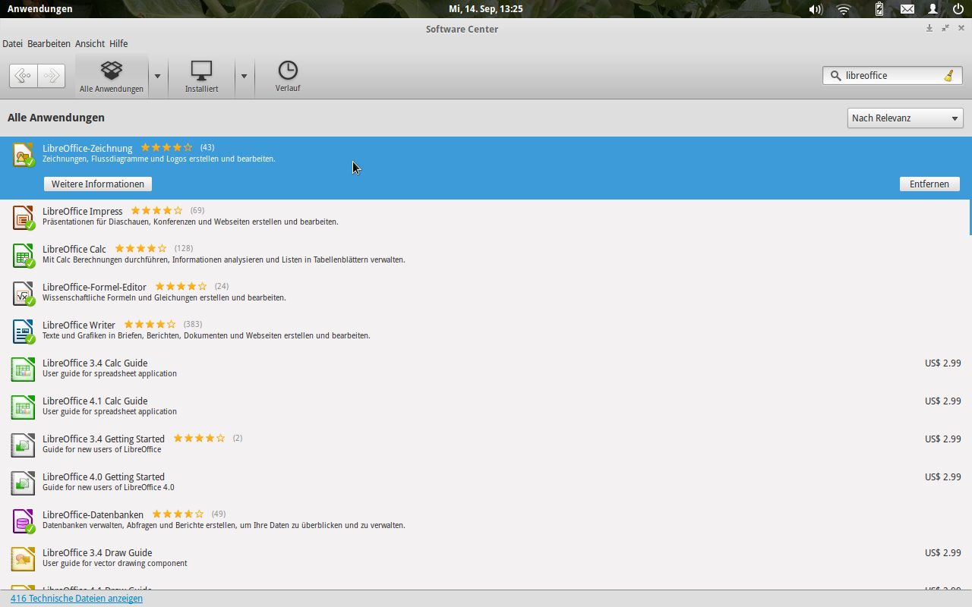
Task: Open the Verlauf history view
Action: tap(288, 77)
